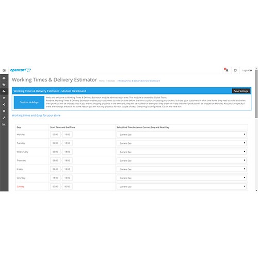258x258 pixels.
Task: Focus the Saturday start time field
Action: pyautogui.click(x=55, y=178)
